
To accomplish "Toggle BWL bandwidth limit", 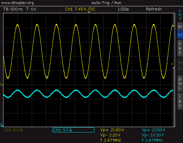I will click(180, 83).
